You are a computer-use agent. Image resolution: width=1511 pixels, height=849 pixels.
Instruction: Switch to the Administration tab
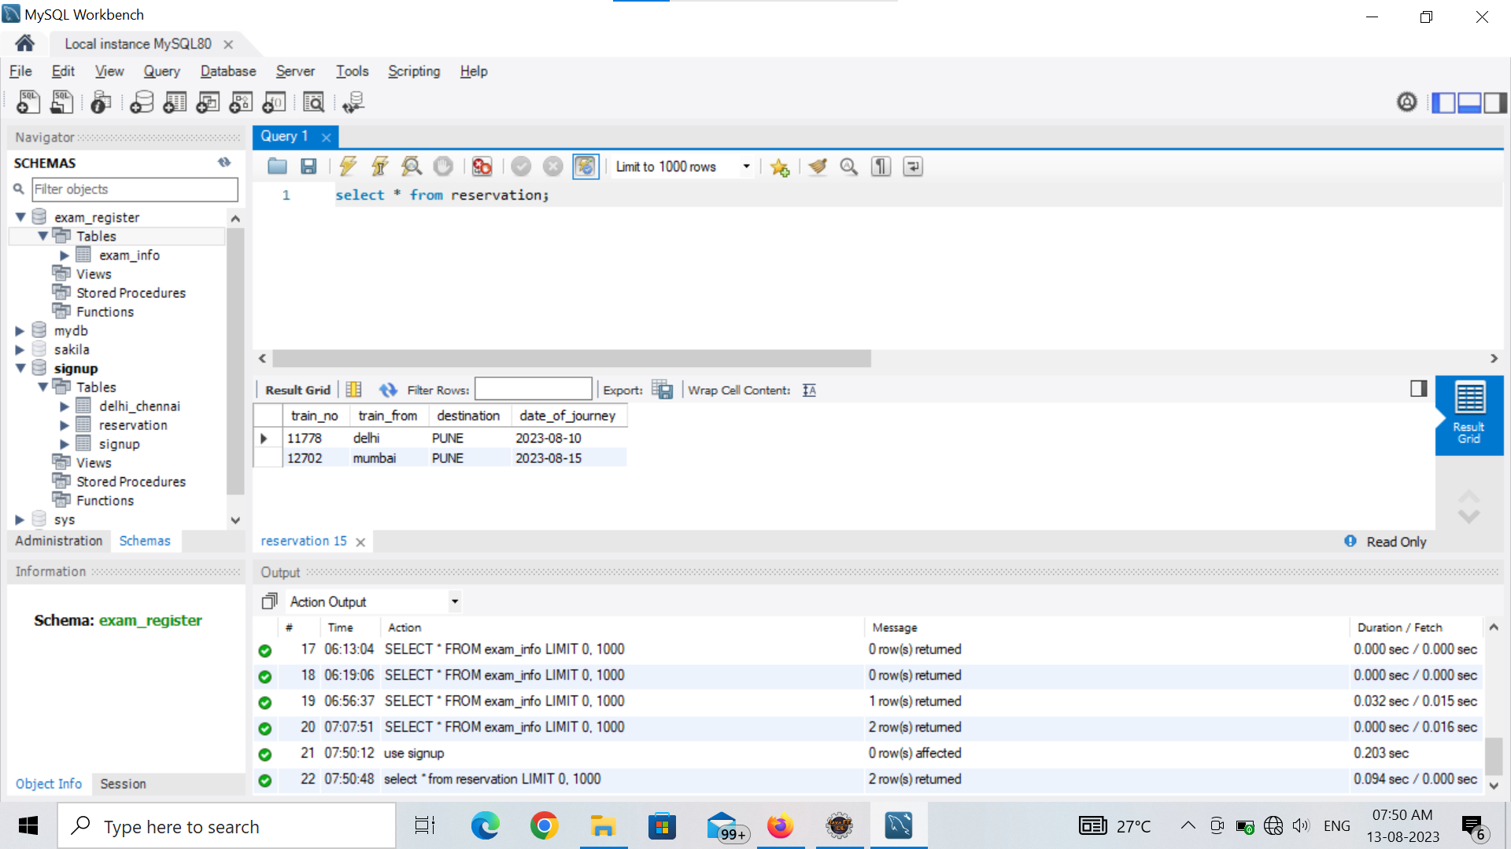[57, 541]
